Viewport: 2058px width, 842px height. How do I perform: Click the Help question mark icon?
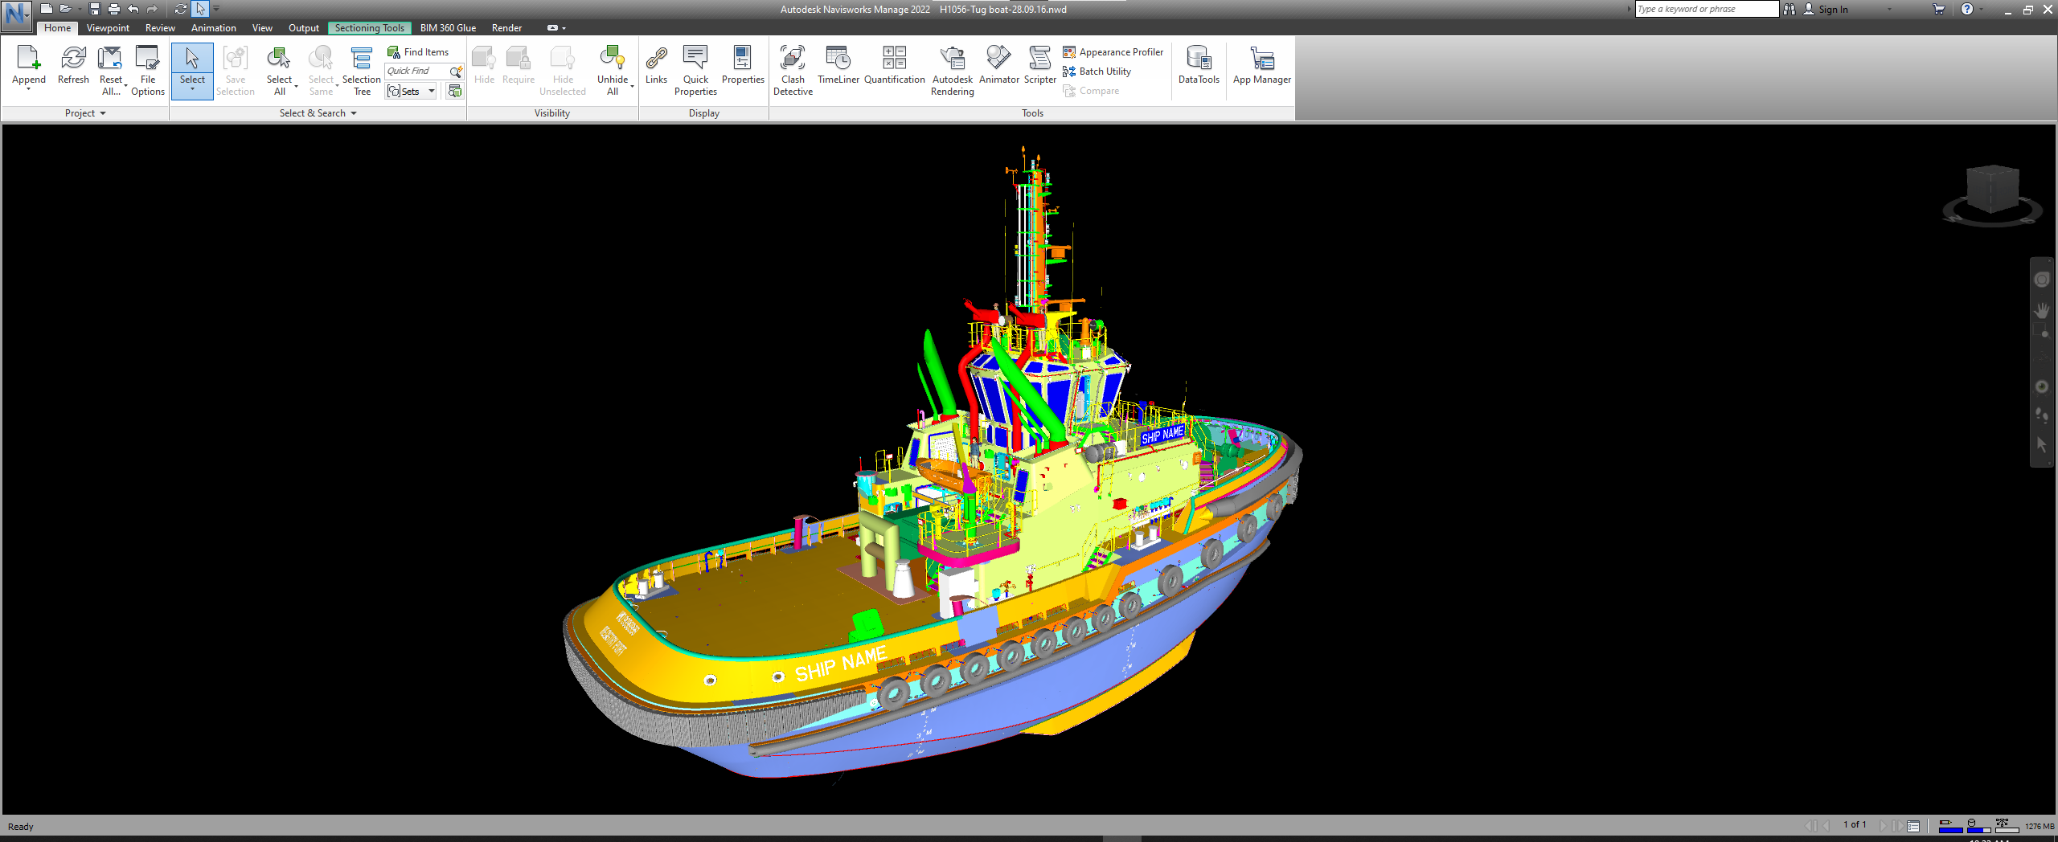click(1966, 9)
